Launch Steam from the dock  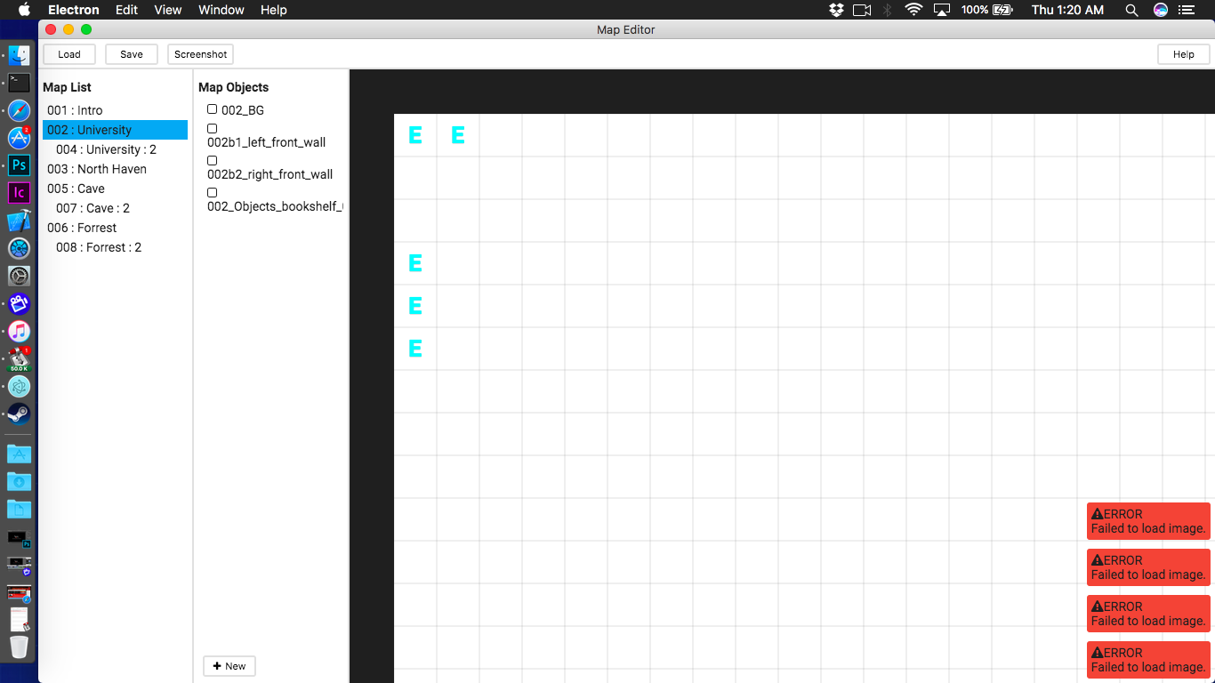[x=19, y=414]
